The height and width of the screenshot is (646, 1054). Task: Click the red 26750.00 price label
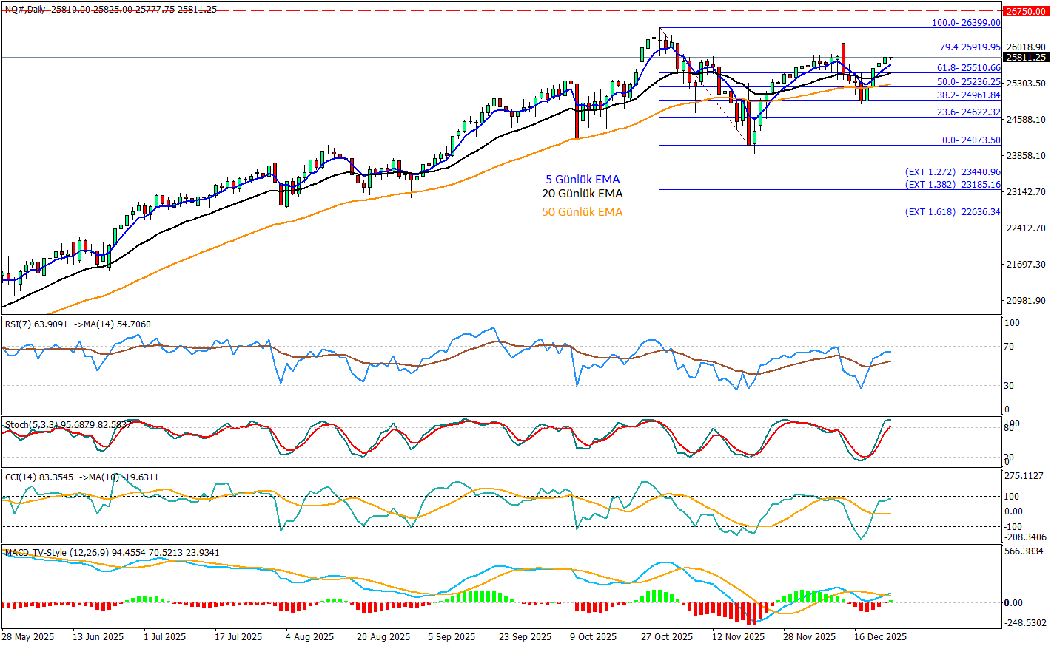[1024, 11]
